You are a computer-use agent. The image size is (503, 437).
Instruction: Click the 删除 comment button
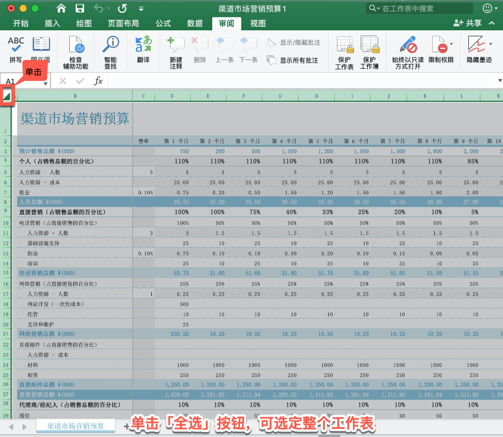(x=200, y=50)
